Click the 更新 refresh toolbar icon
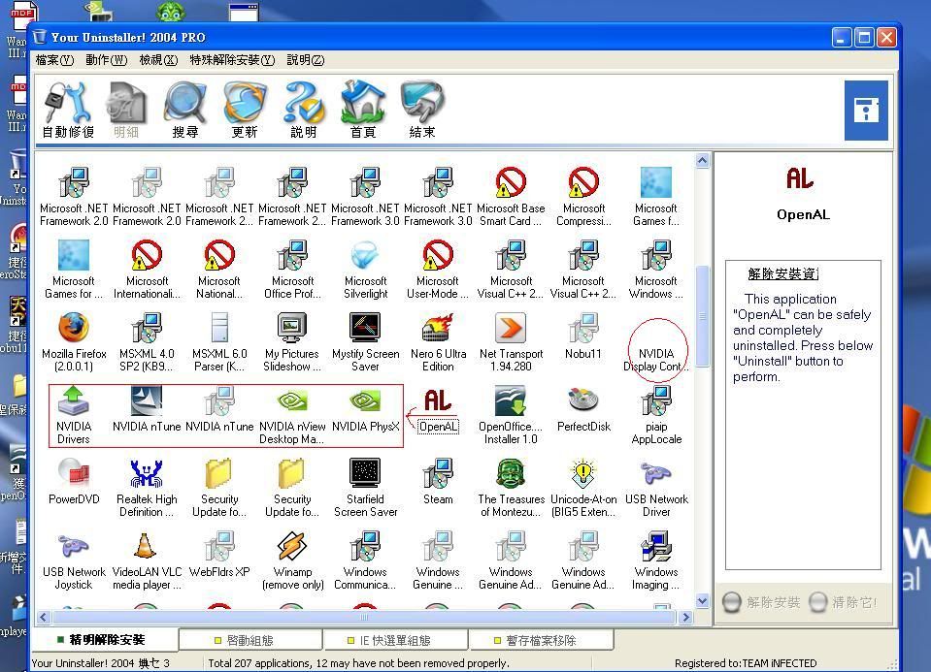Image resolution: width=931 pixels, height=672 pixels. (x=244, y=109)
